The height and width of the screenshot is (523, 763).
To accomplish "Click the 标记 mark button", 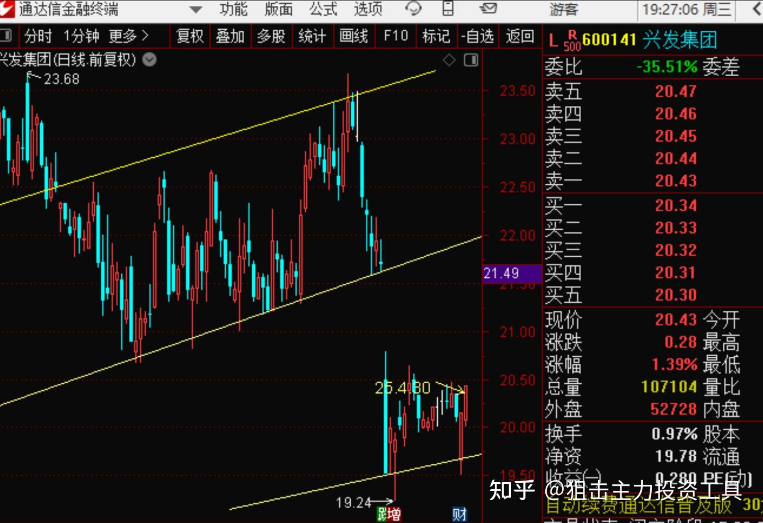I will (436, 36).
